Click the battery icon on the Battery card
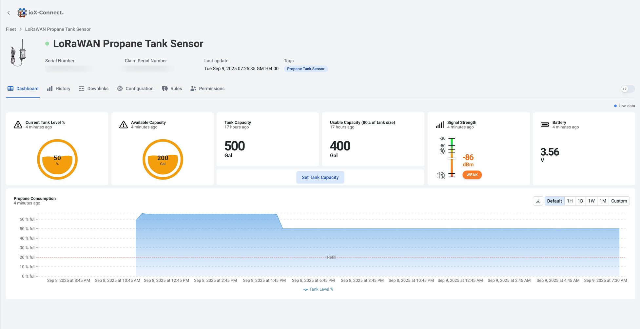This screenshot has height=329, width=640. [545, 124]
